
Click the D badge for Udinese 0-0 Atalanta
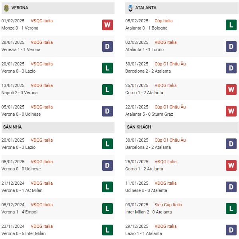tap(231, 187)
